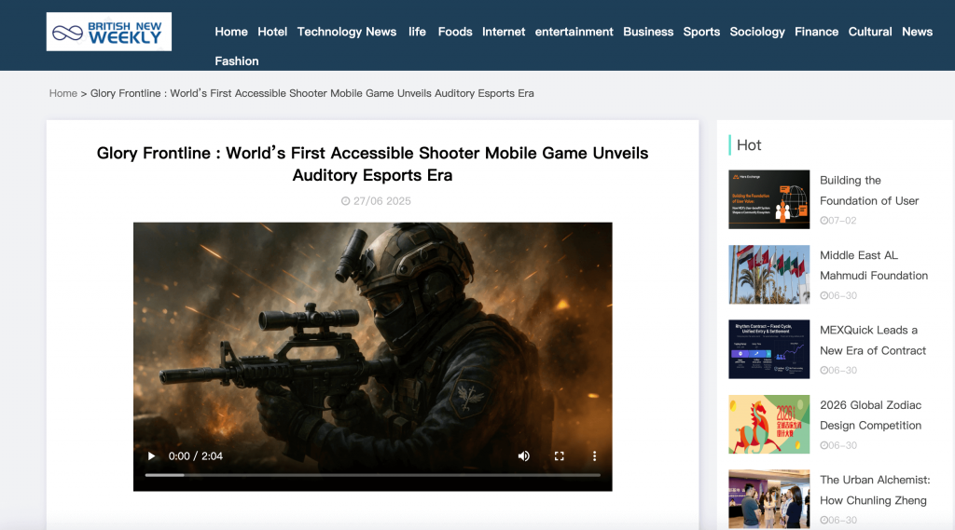Open the Business section
Screen dimensions: 955x530
648,32
